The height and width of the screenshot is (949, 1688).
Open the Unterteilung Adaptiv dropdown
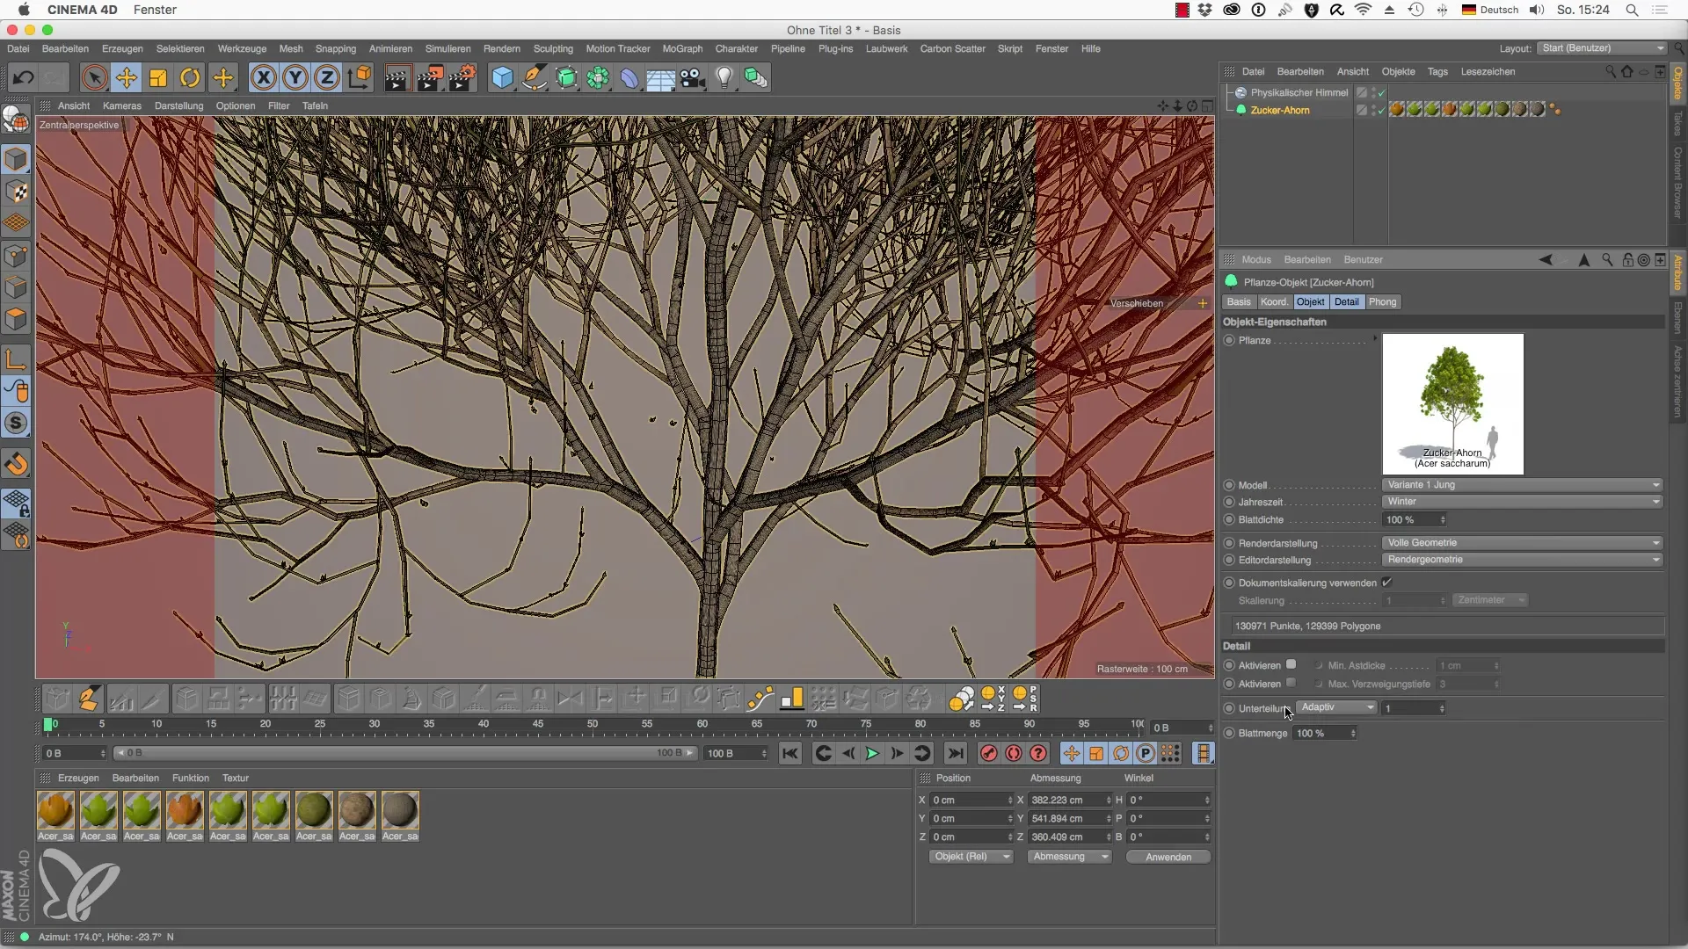1336,707
